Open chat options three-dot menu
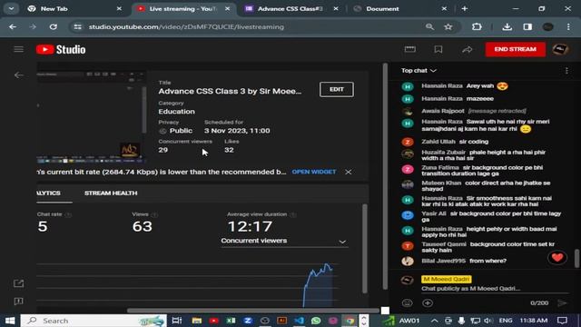The width and height of the screenshot is (581, 327). click(566, 71)
